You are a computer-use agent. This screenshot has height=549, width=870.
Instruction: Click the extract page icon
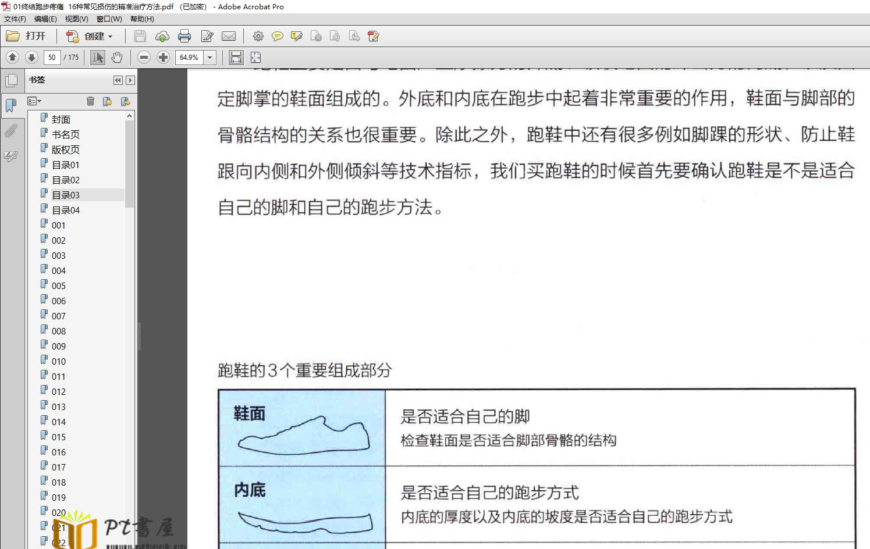tap(354, 36)
